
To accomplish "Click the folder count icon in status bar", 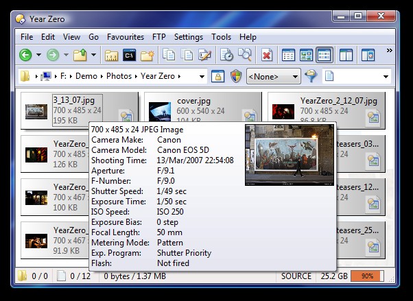I will point(23,276).
